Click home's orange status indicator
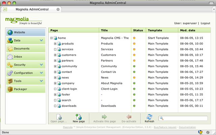 (x=134, y=38)
